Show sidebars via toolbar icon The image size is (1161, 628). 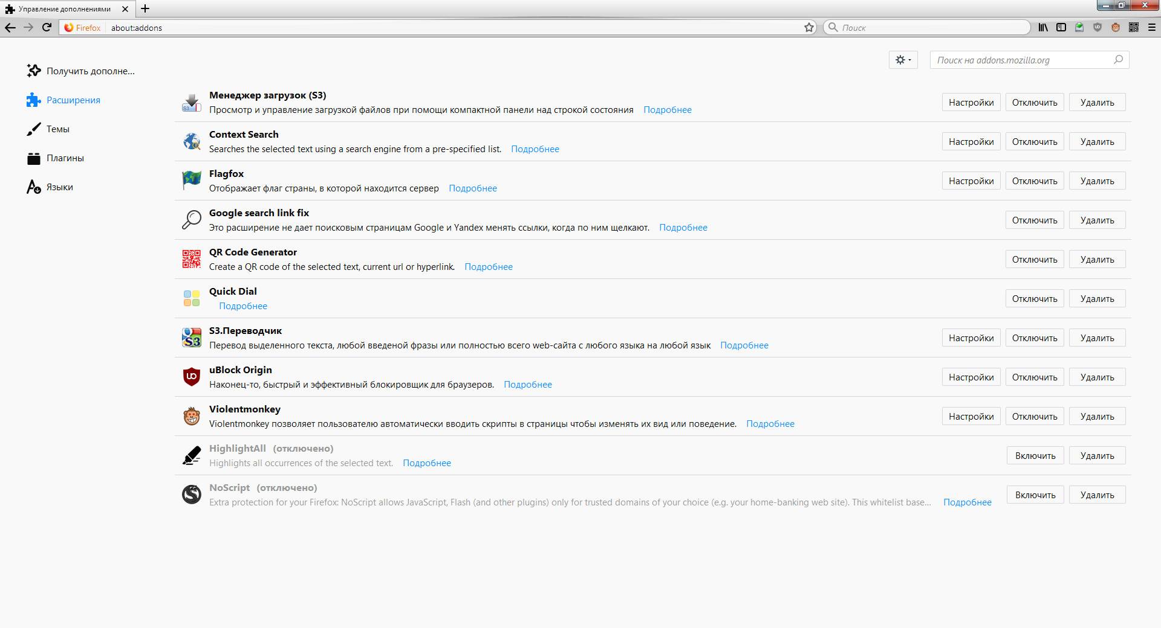[1061, 27]
